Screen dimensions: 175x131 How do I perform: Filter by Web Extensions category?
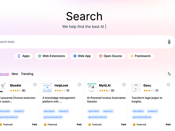pyautogui.click(x=51, y=56)
